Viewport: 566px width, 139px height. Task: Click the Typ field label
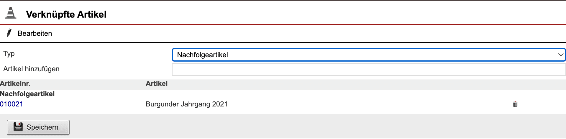9,54
